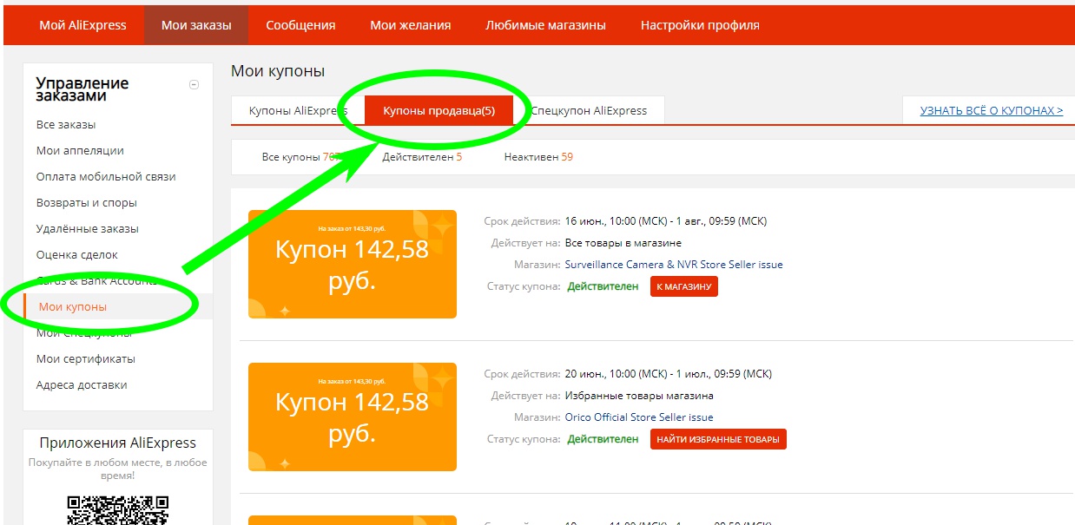Viewport: 1075px width, 525px height.
Task: Click the Приложения AliExpress heading
Action: click(118, 443)
